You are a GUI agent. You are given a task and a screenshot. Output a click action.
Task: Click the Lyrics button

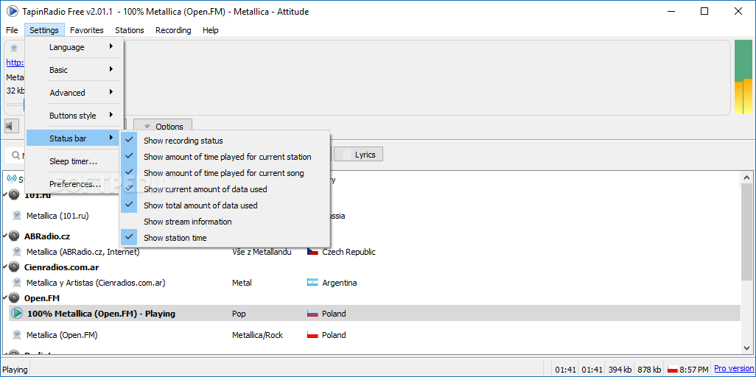click(x=359, y=155)
